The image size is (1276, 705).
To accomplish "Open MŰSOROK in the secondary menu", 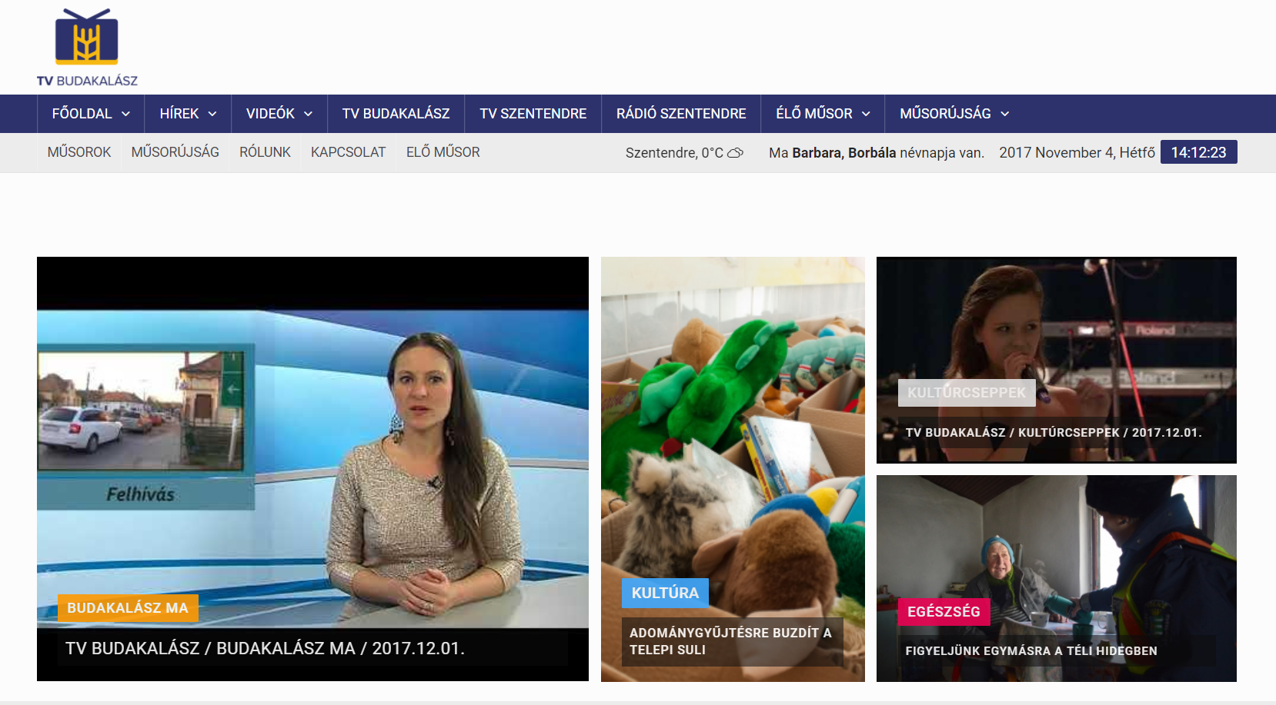I will coord(79,152).
